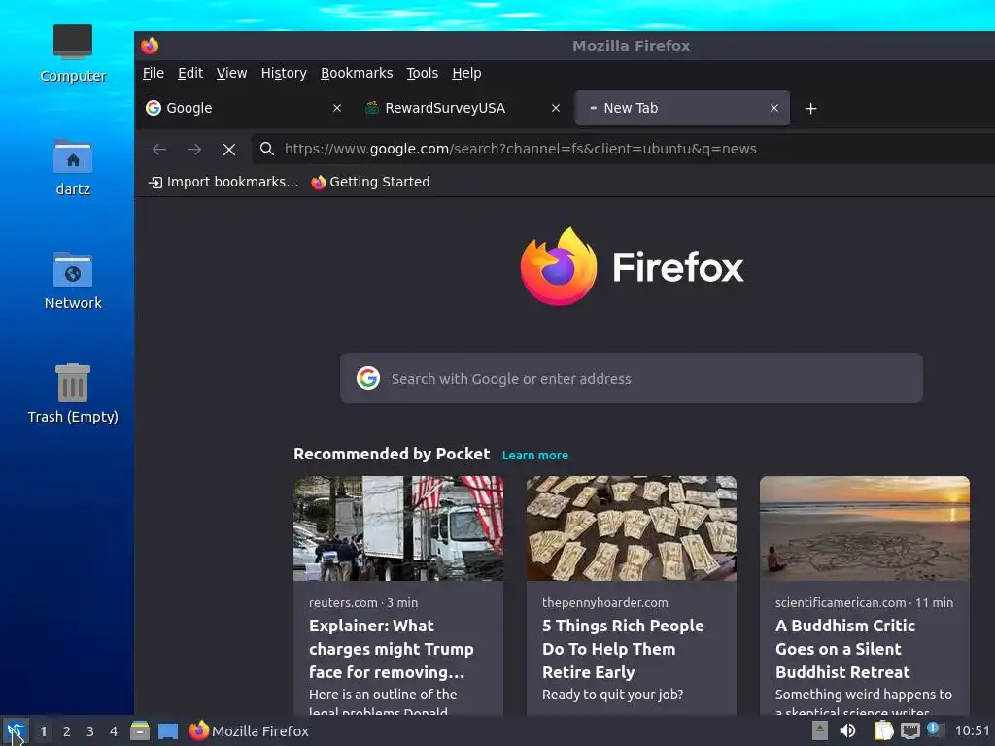The height and width of the screenshot is (746, 995).
Task: Click the Google icon in the search box
Action: 368,378
